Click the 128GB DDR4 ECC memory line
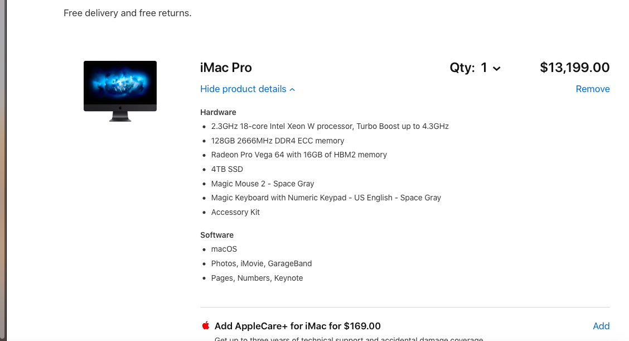The width and height of the screenshot is (629, 341). pos(277,141)
